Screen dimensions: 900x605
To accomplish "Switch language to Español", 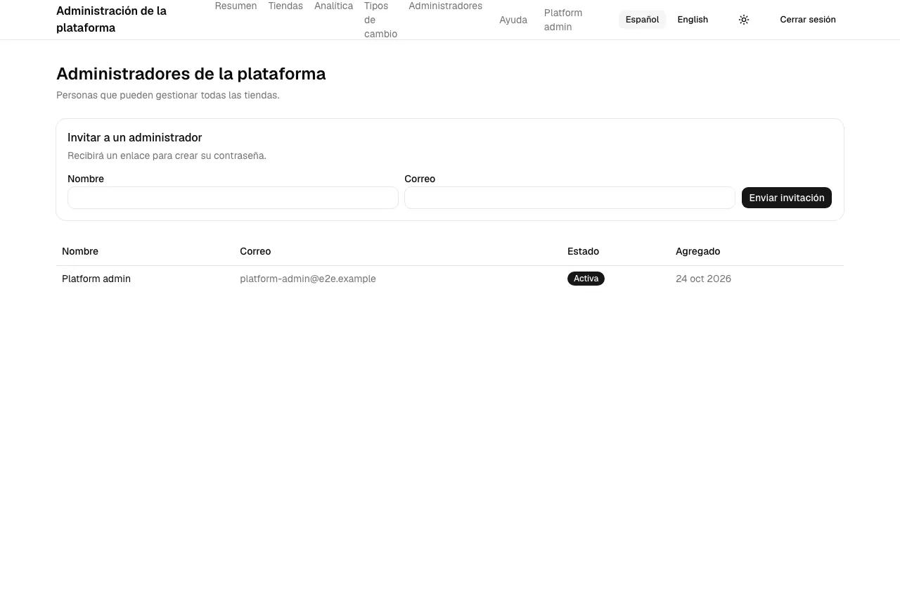I will tap(642, 20).
